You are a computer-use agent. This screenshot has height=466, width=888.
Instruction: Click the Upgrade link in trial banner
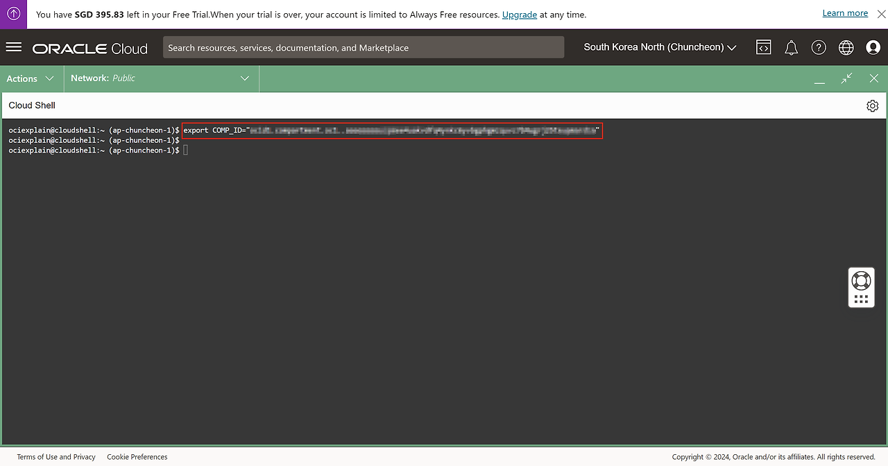(x=519, y=15)
